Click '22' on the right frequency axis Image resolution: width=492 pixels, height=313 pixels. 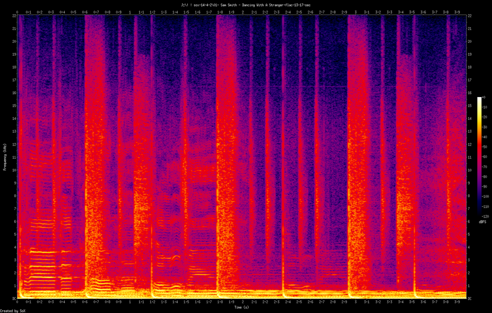(470, 16)
